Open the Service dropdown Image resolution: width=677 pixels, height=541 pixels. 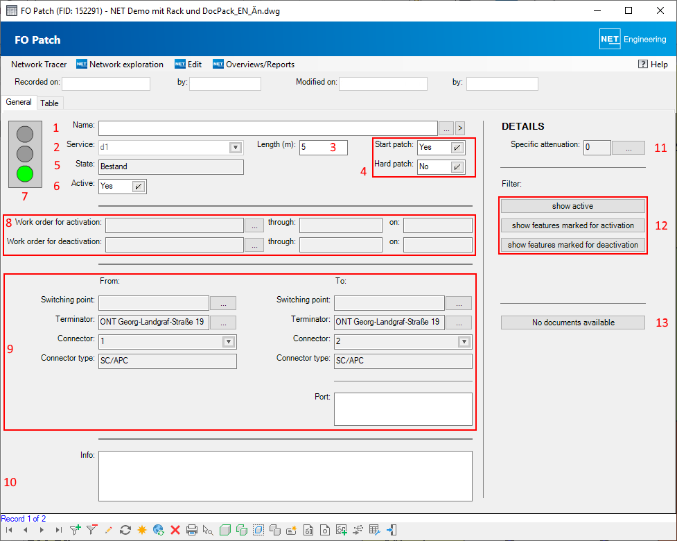236,147
